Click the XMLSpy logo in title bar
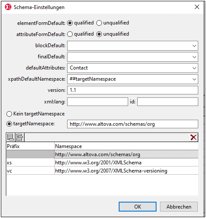The image size is (206, 218). (8, 7)
